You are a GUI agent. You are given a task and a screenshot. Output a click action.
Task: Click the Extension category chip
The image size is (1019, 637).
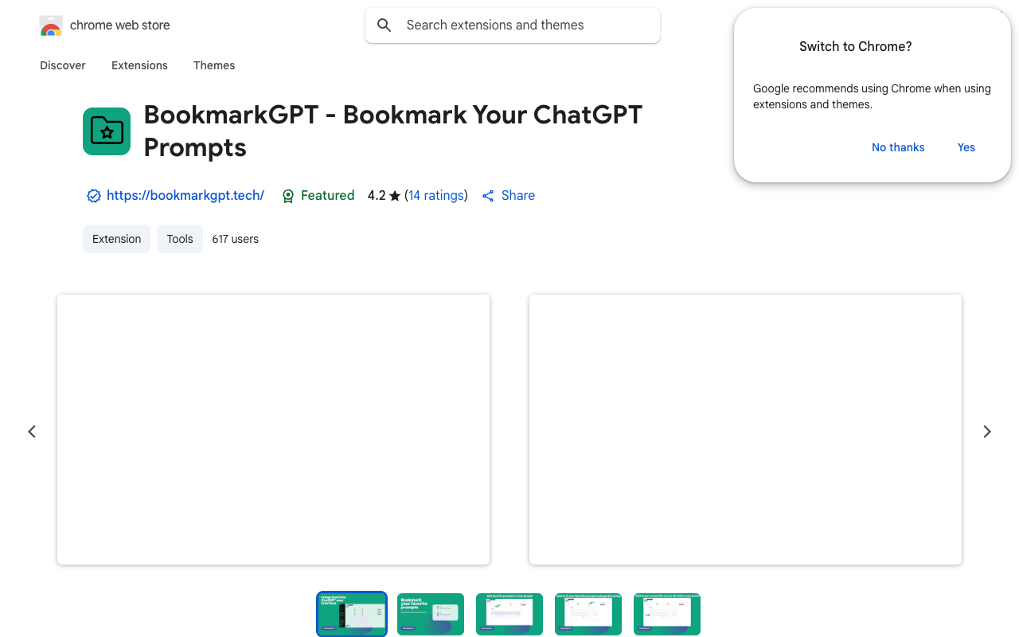116,239
